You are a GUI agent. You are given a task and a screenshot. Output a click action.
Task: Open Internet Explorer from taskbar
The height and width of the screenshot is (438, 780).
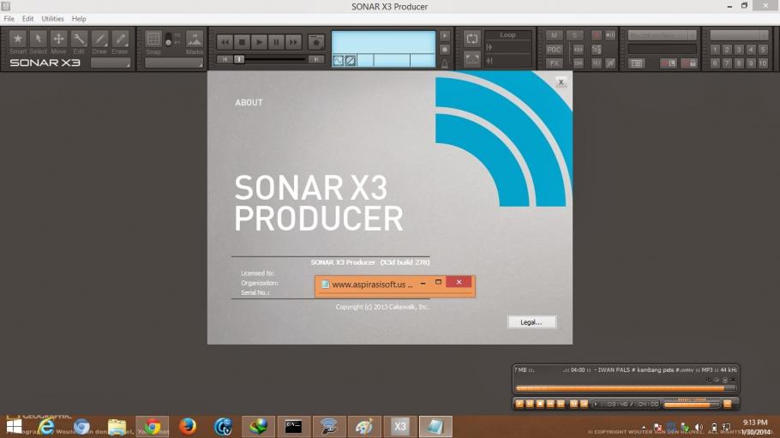pos(46,427)
